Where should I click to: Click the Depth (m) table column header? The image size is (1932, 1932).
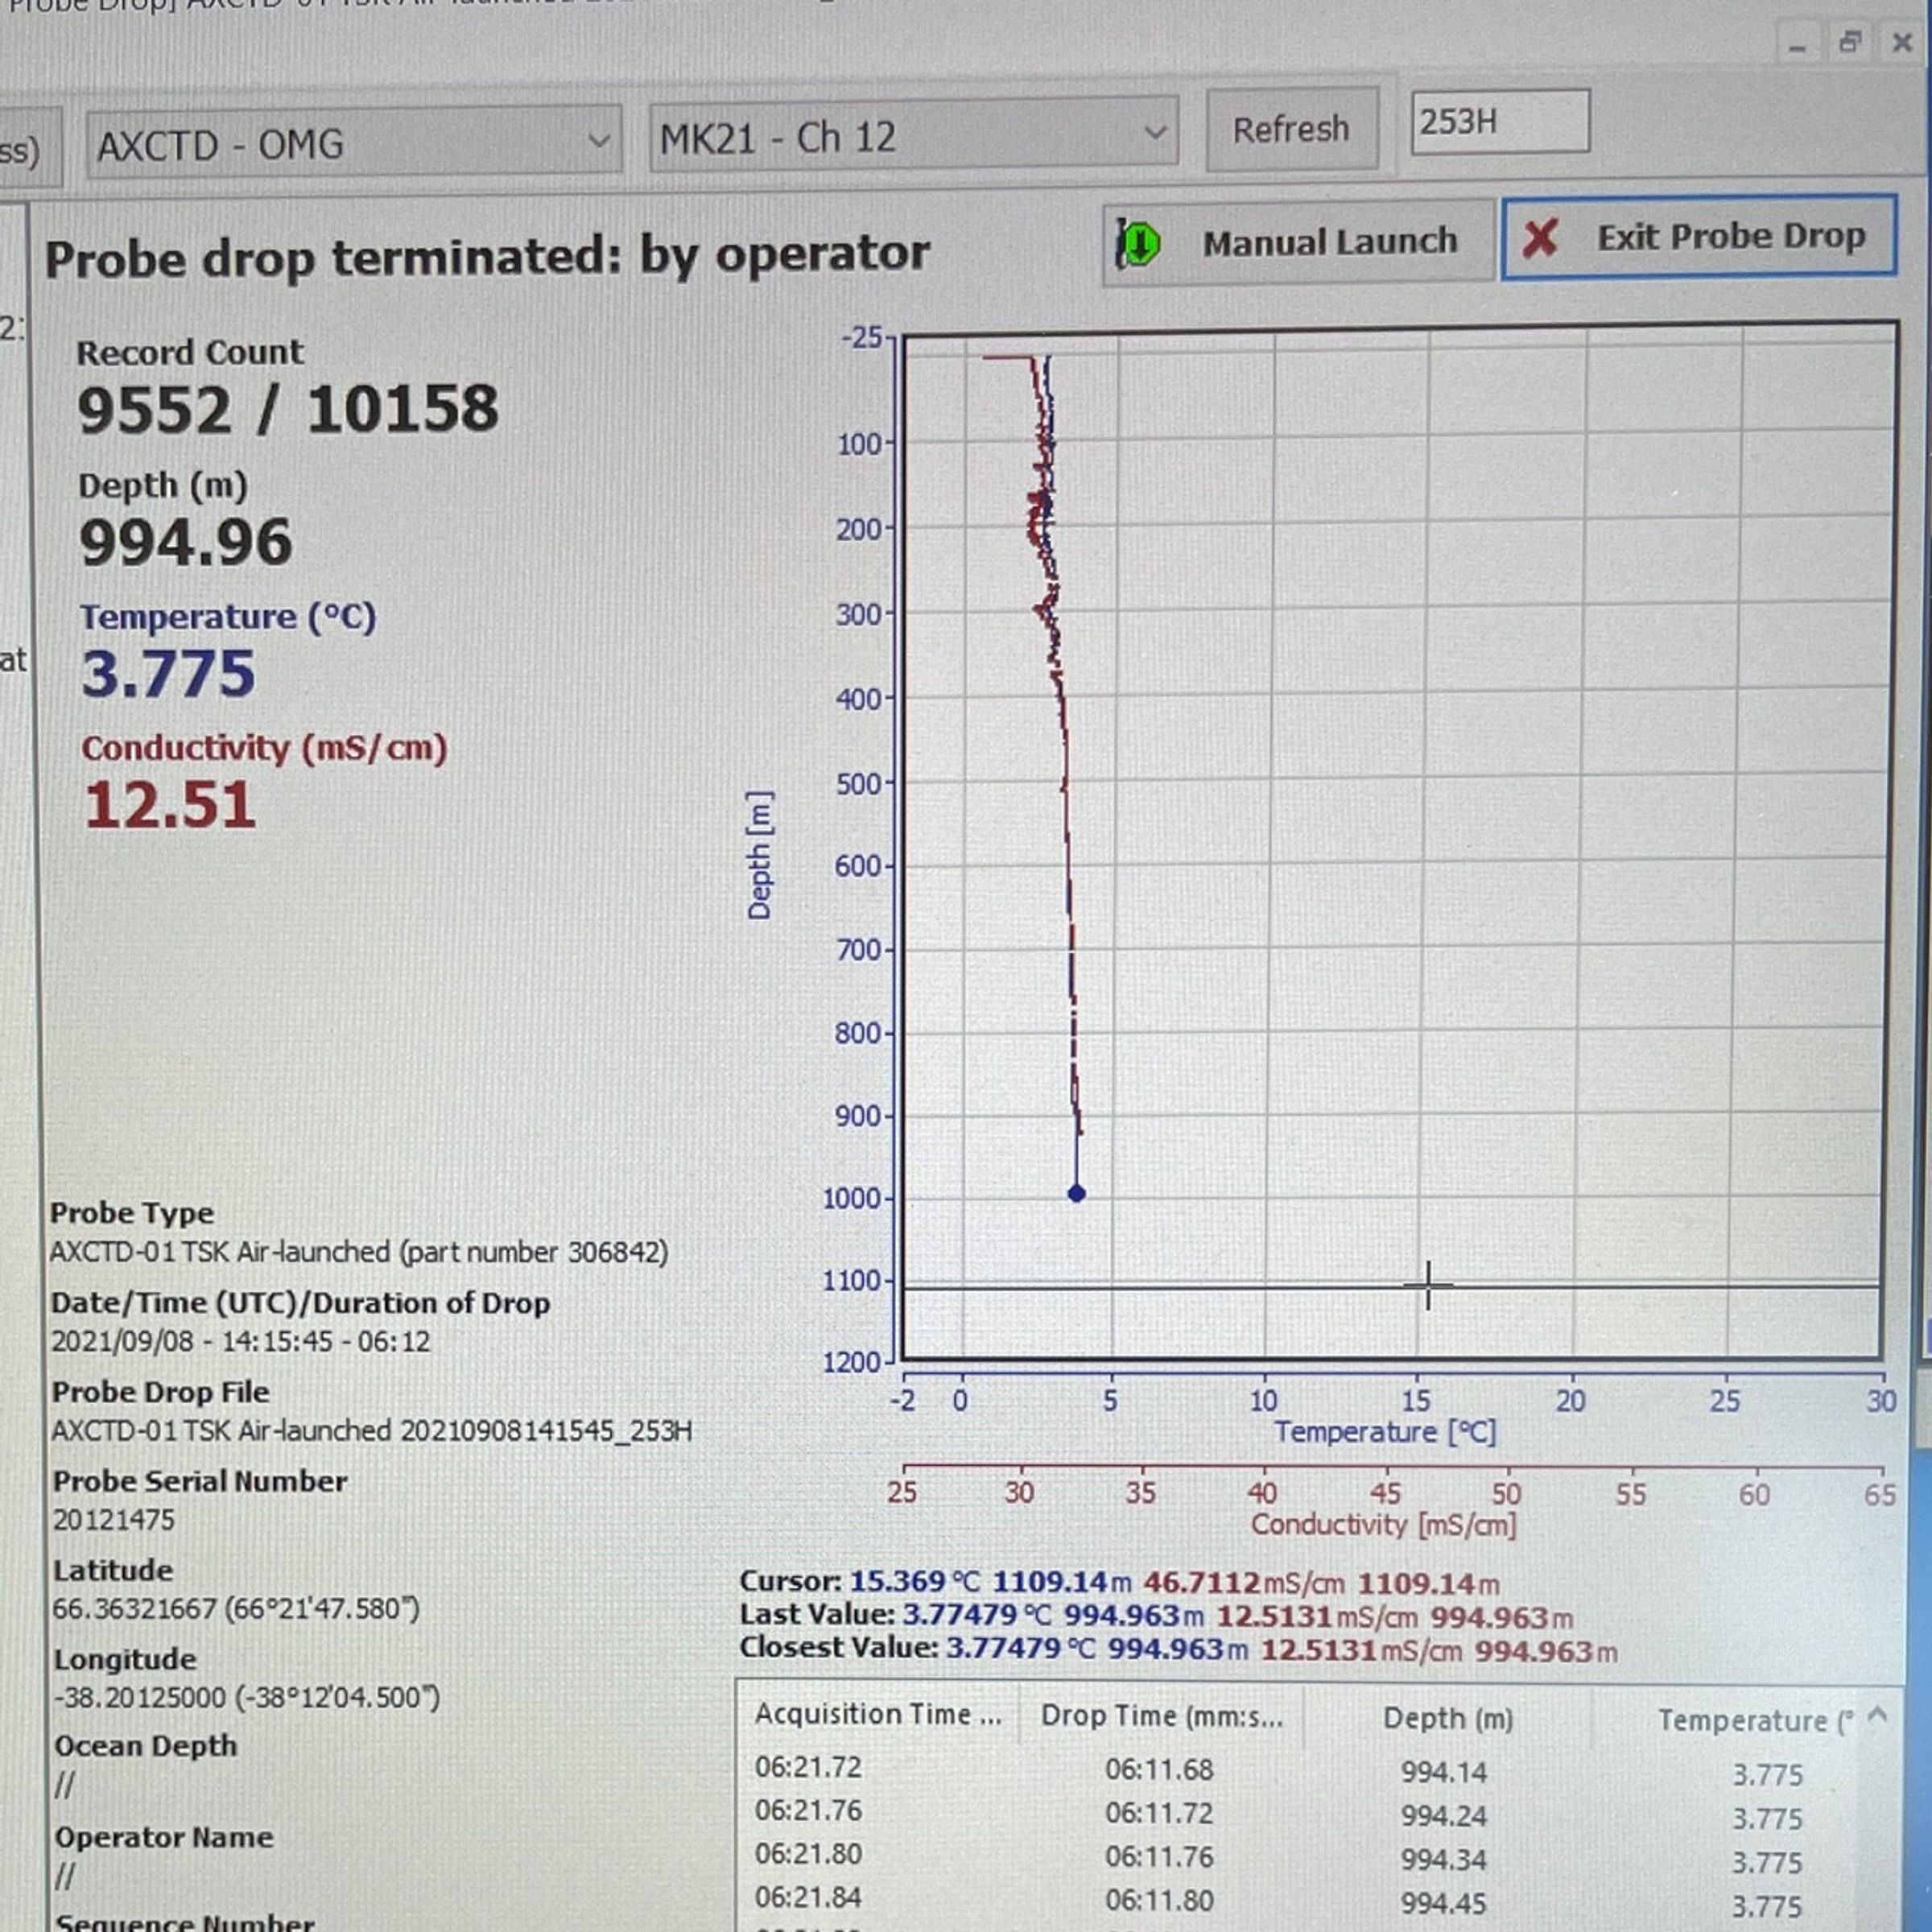[x=1447, y=1718]
